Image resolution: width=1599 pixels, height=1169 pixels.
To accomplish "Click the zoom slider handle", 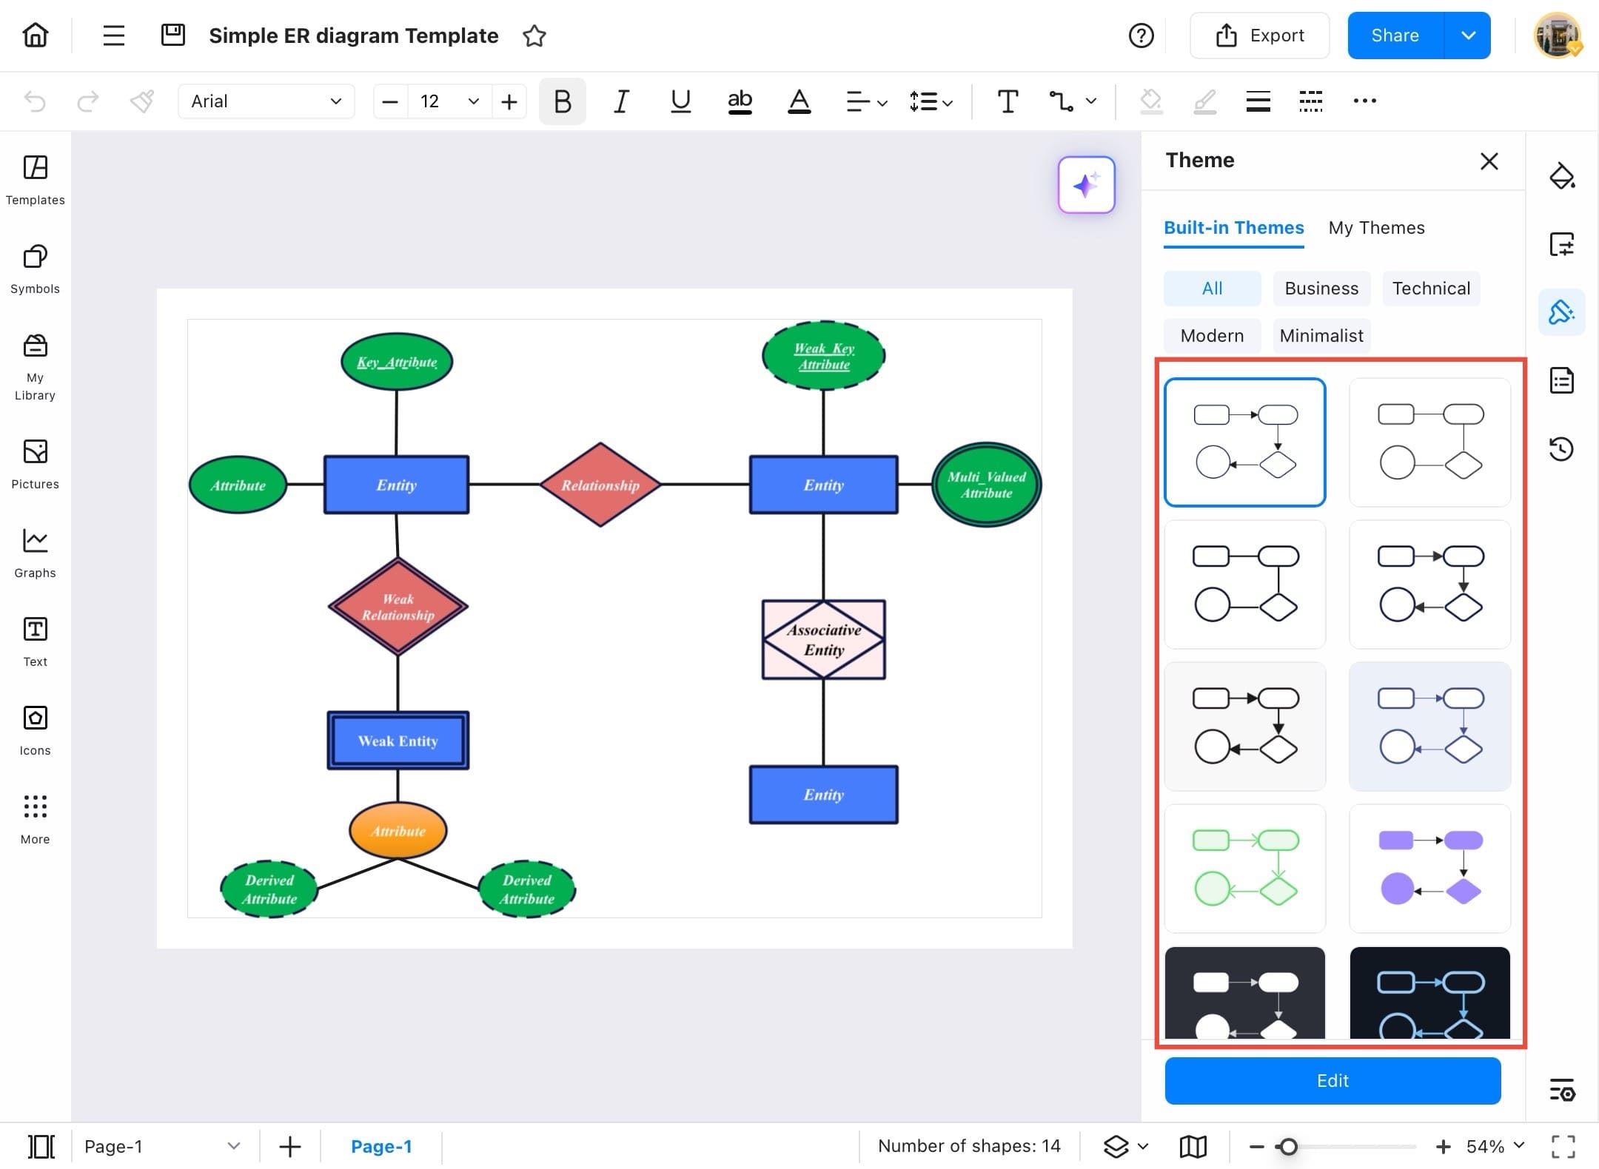I will pyautogui.click(x=1288, y=1146).
